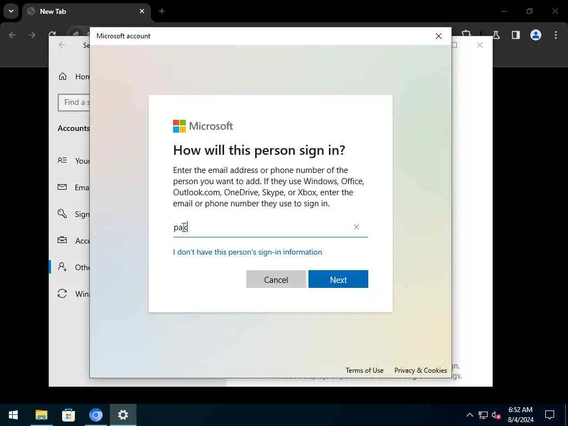
Task: Select the Sign-in options key icon
Action: 62,214
